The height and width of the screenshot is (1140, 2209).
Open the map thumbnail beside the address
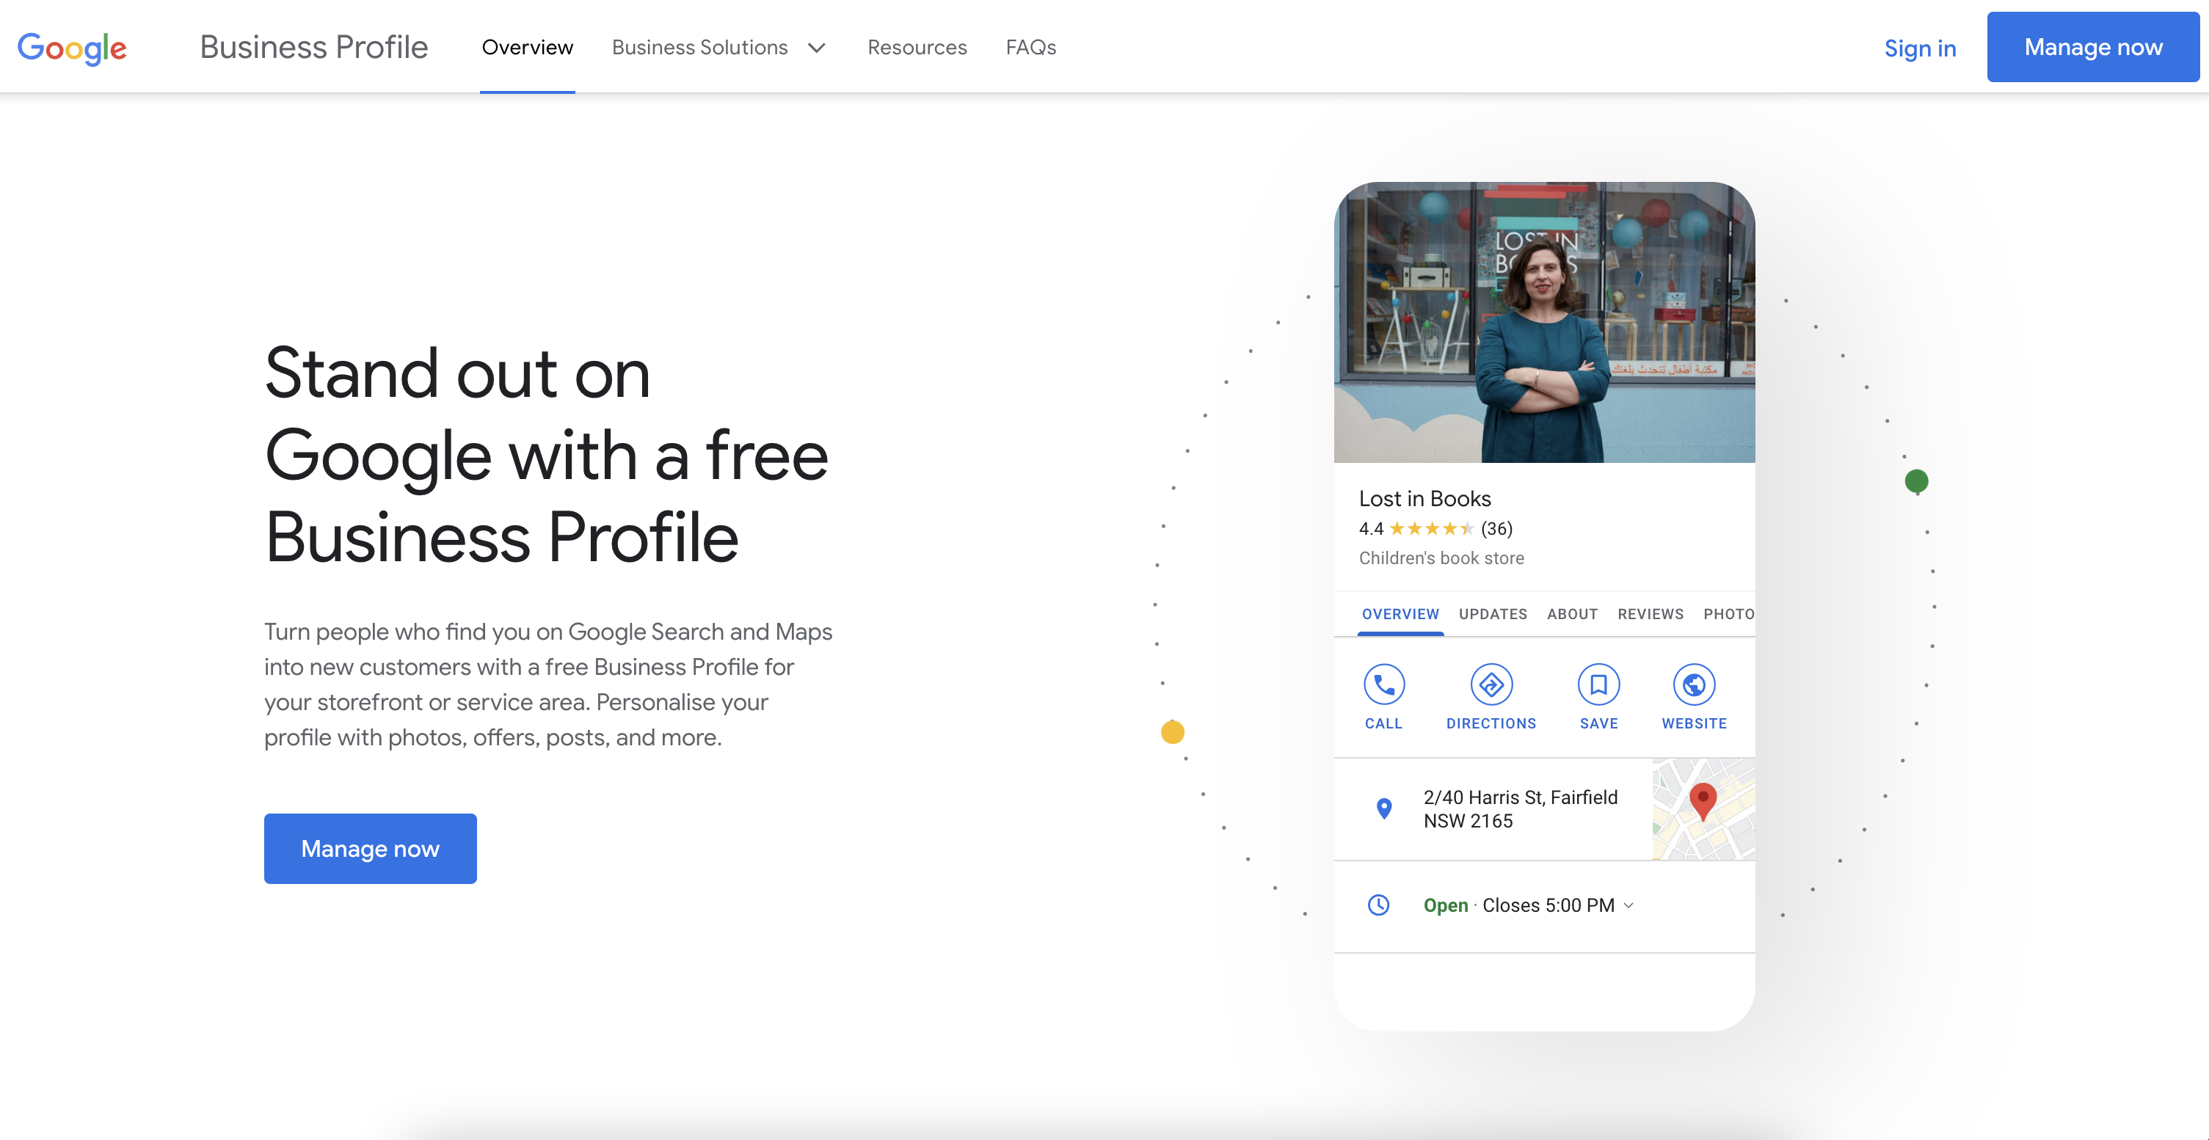pyautogui.click(x=1702, y=808)
